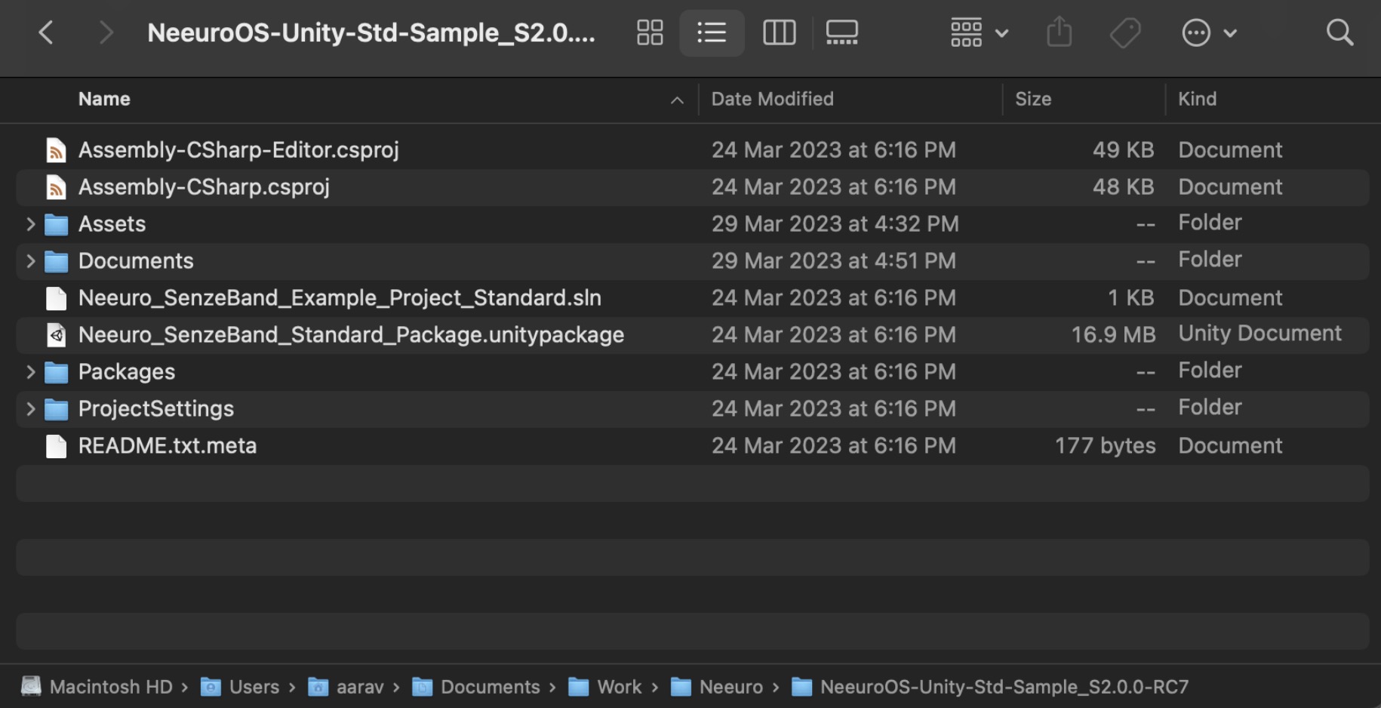The width and height of the screenshot is (1381, 708).
Task: Collapse sort order on the Name column
Action: click(676, 100)
